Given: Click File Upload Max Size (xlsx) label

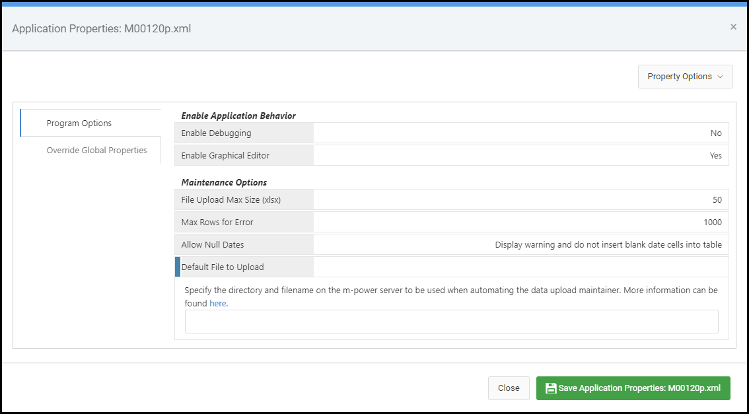Looking at the screenshot, I should click(x=231, y=200).
